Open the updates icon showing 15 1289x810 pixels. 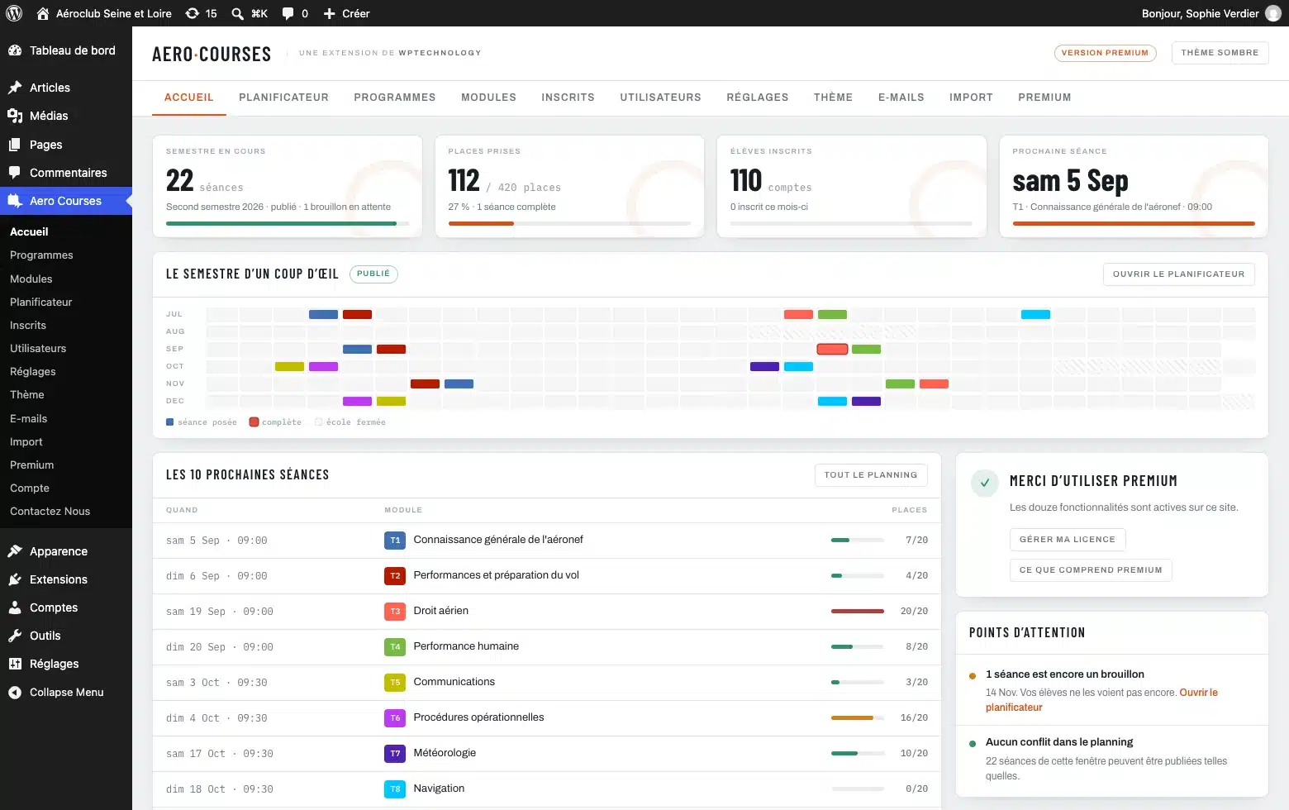192,13
